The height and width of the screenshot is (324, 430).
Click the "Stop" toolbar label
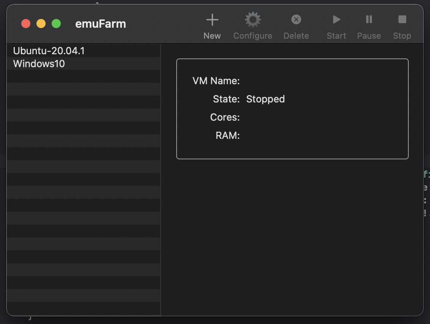[402, 36]
